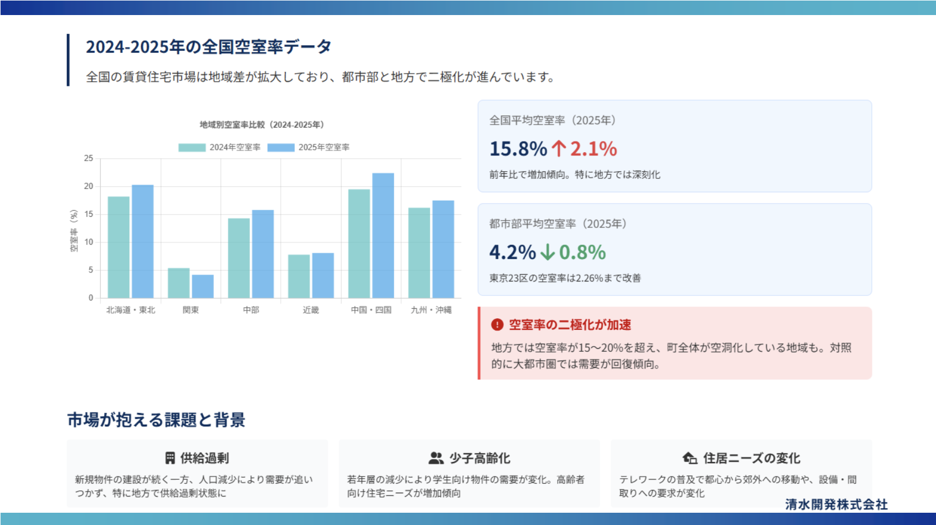Click the description beginning 若年層の減少により

(466, 487)
